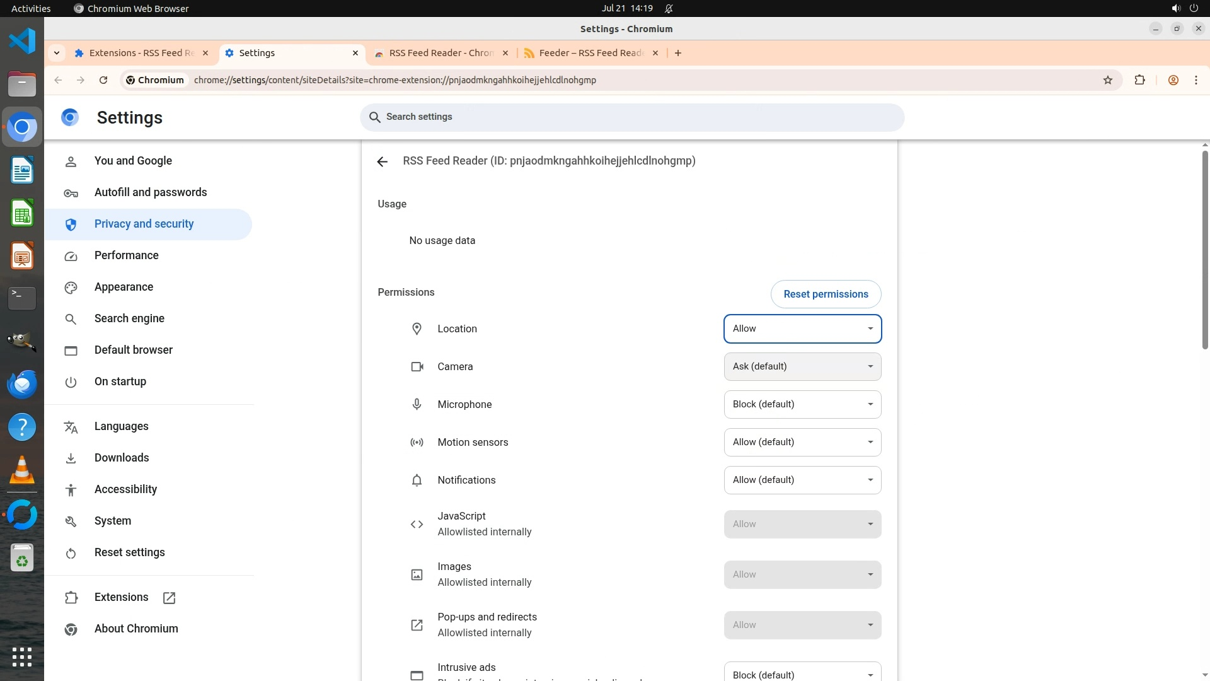Open the Extensions puzzle icon in toolbar

pyautogui.click(x=1139, y=80)
